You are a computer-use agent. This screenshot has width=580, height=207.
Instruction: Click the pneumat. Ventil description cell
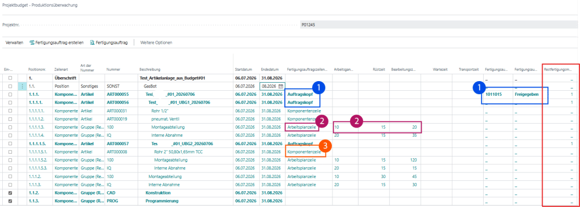coord(165,119)
